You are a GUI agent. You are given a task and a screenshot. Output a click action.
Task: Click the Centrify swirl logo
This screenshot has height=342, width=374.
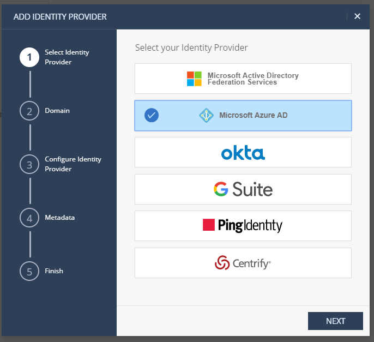(x=222, y=263)
